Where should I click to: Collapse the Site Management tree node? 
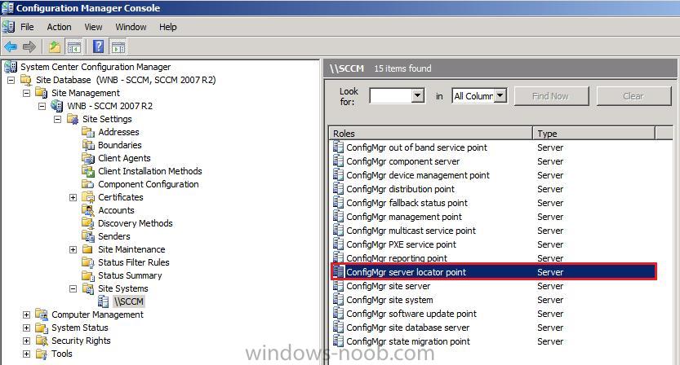(x=26, y=93)
